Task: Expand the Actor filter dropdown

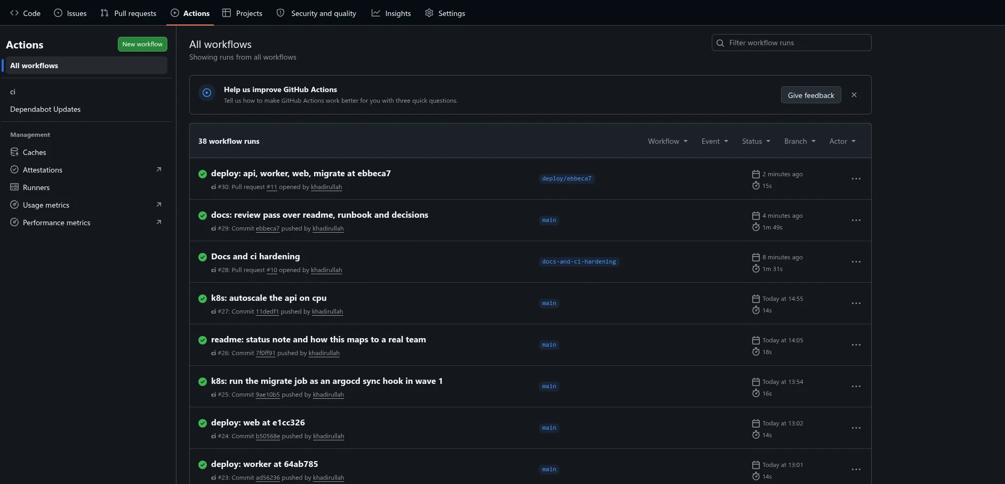Action: pyautogui.click(x=842, y=141)
